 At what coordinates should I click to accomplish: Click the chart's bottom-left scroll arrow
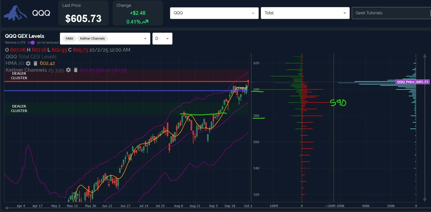click(6, 208)
